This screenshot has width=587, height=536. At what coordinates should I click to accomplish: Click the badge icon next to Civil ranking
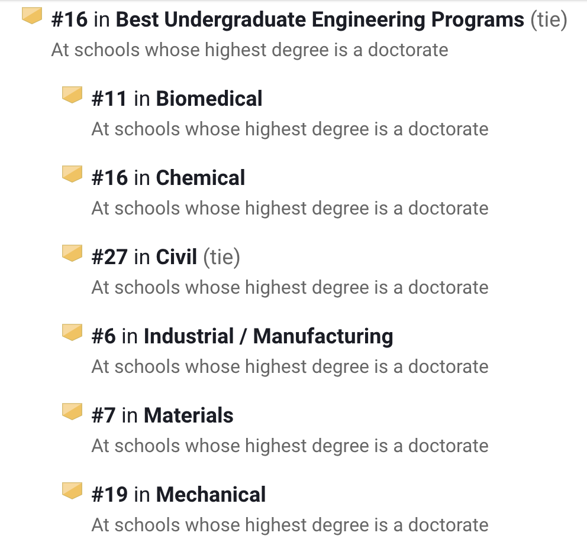tap(72, 253)
